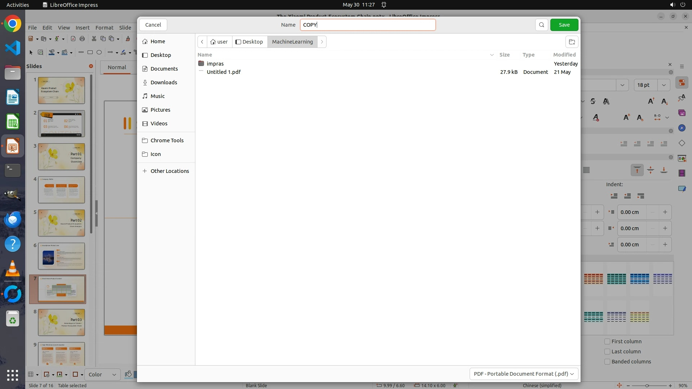Select the rectangle shape tool
The image size is (692, 389).
tap(90, 53)
